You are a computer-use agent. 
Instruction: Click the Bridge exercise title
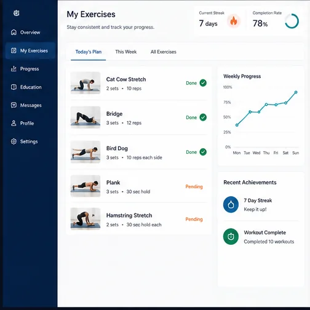tap(114, 114)
